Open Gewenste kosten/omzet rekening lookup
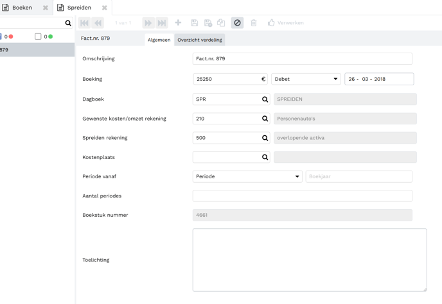The width and height of the screenshot is (442, 304). [265, 119]
